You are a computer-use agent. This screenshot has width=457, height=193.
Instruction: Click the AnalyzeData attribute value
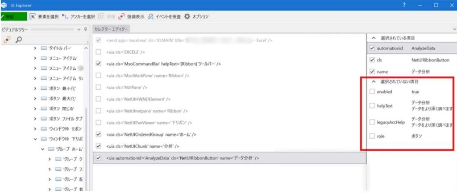pos(423,48)
